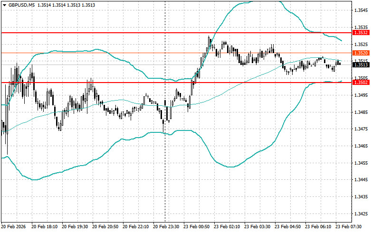The height and width of the screenshot is (232, 371).
Task: Click the 1.3445 price scale value
Action: click(361, 180)
